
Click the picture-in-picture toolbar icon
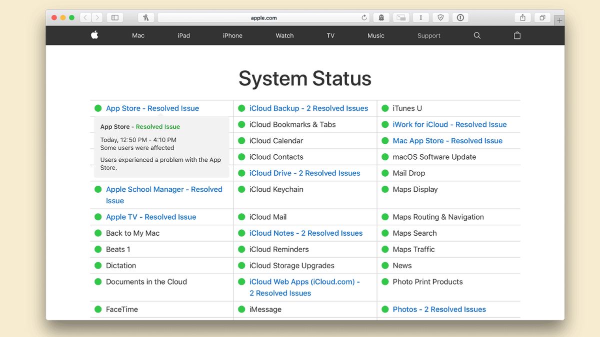pos(401,17)
